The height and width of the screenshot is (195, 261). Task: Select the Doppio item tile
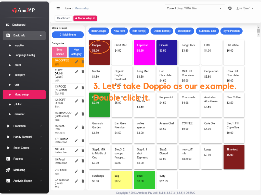coord(99,52)
